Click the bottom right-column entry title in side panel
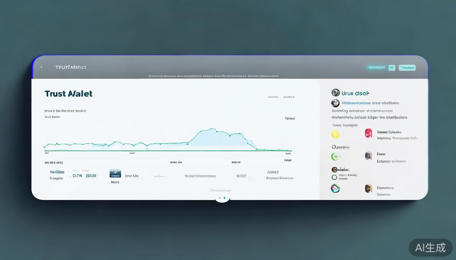456x260 pixels. tap(385, 188)
